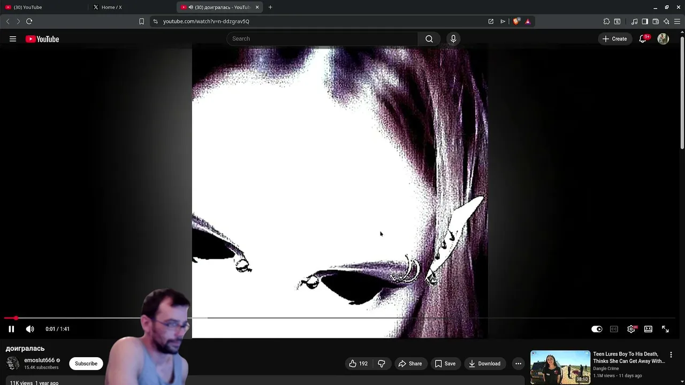
Task: Open the player settings gear
Action: coord(631,329)
